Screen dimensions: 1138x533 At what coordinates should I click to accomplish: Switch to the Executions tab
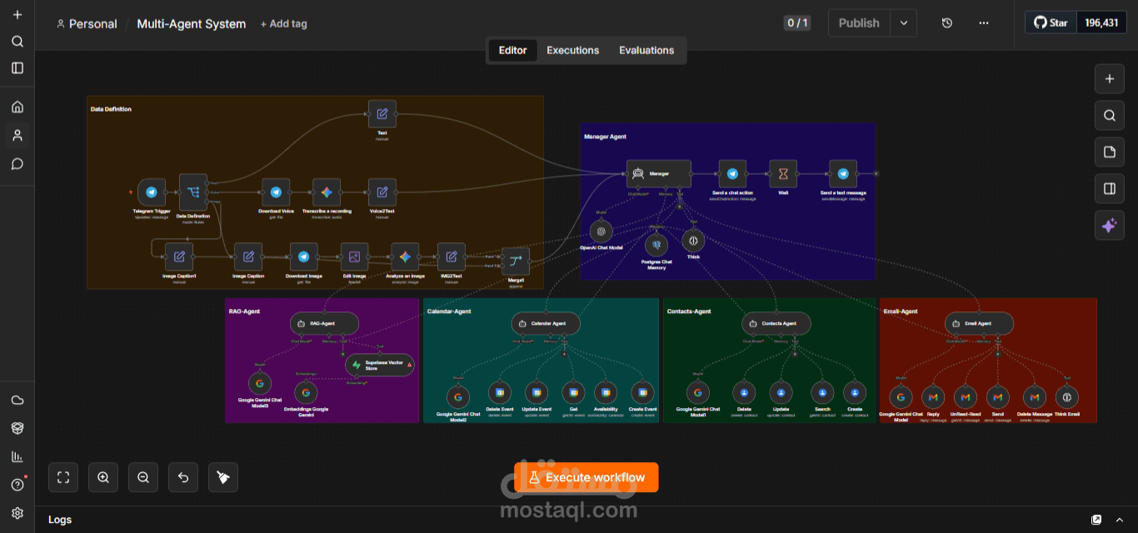point(572,50)
